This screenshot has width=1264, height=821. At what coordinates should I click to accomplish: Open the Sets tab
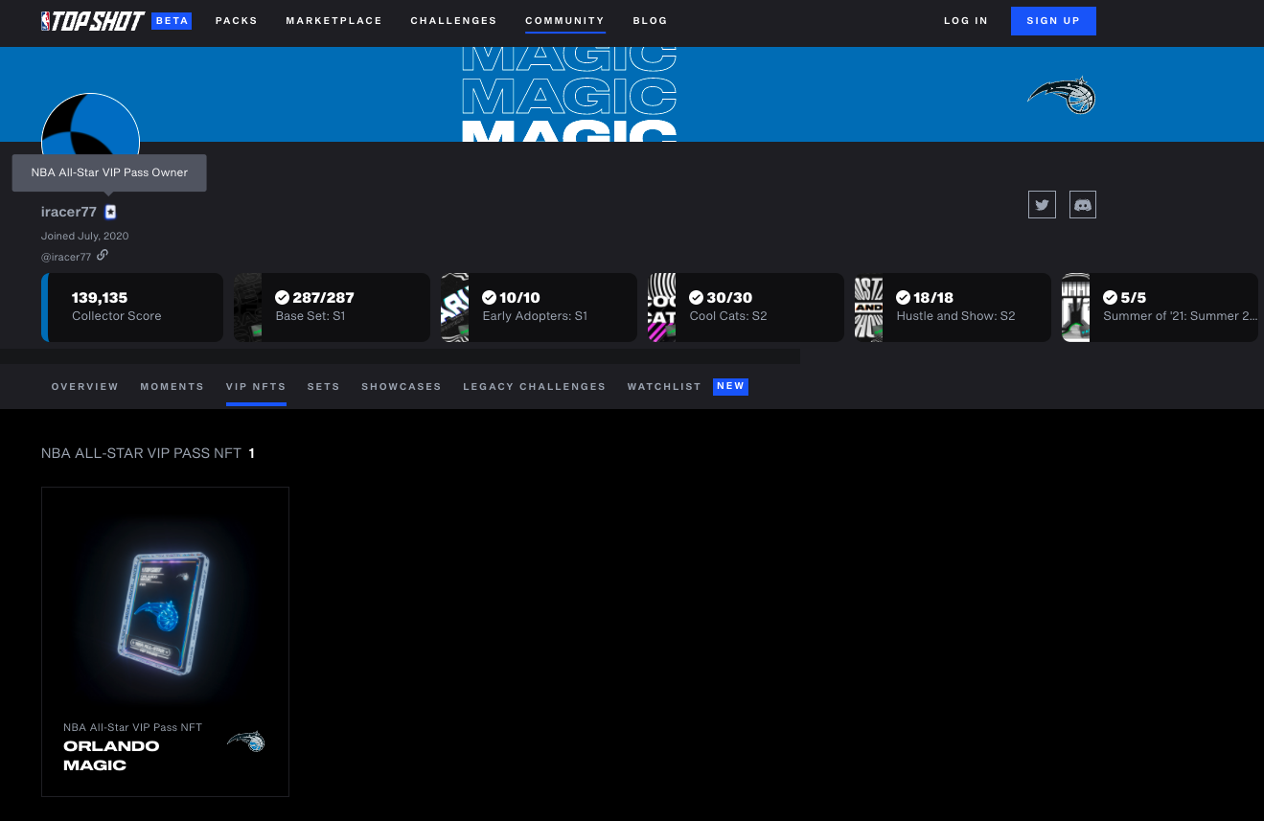click(324, 387)
